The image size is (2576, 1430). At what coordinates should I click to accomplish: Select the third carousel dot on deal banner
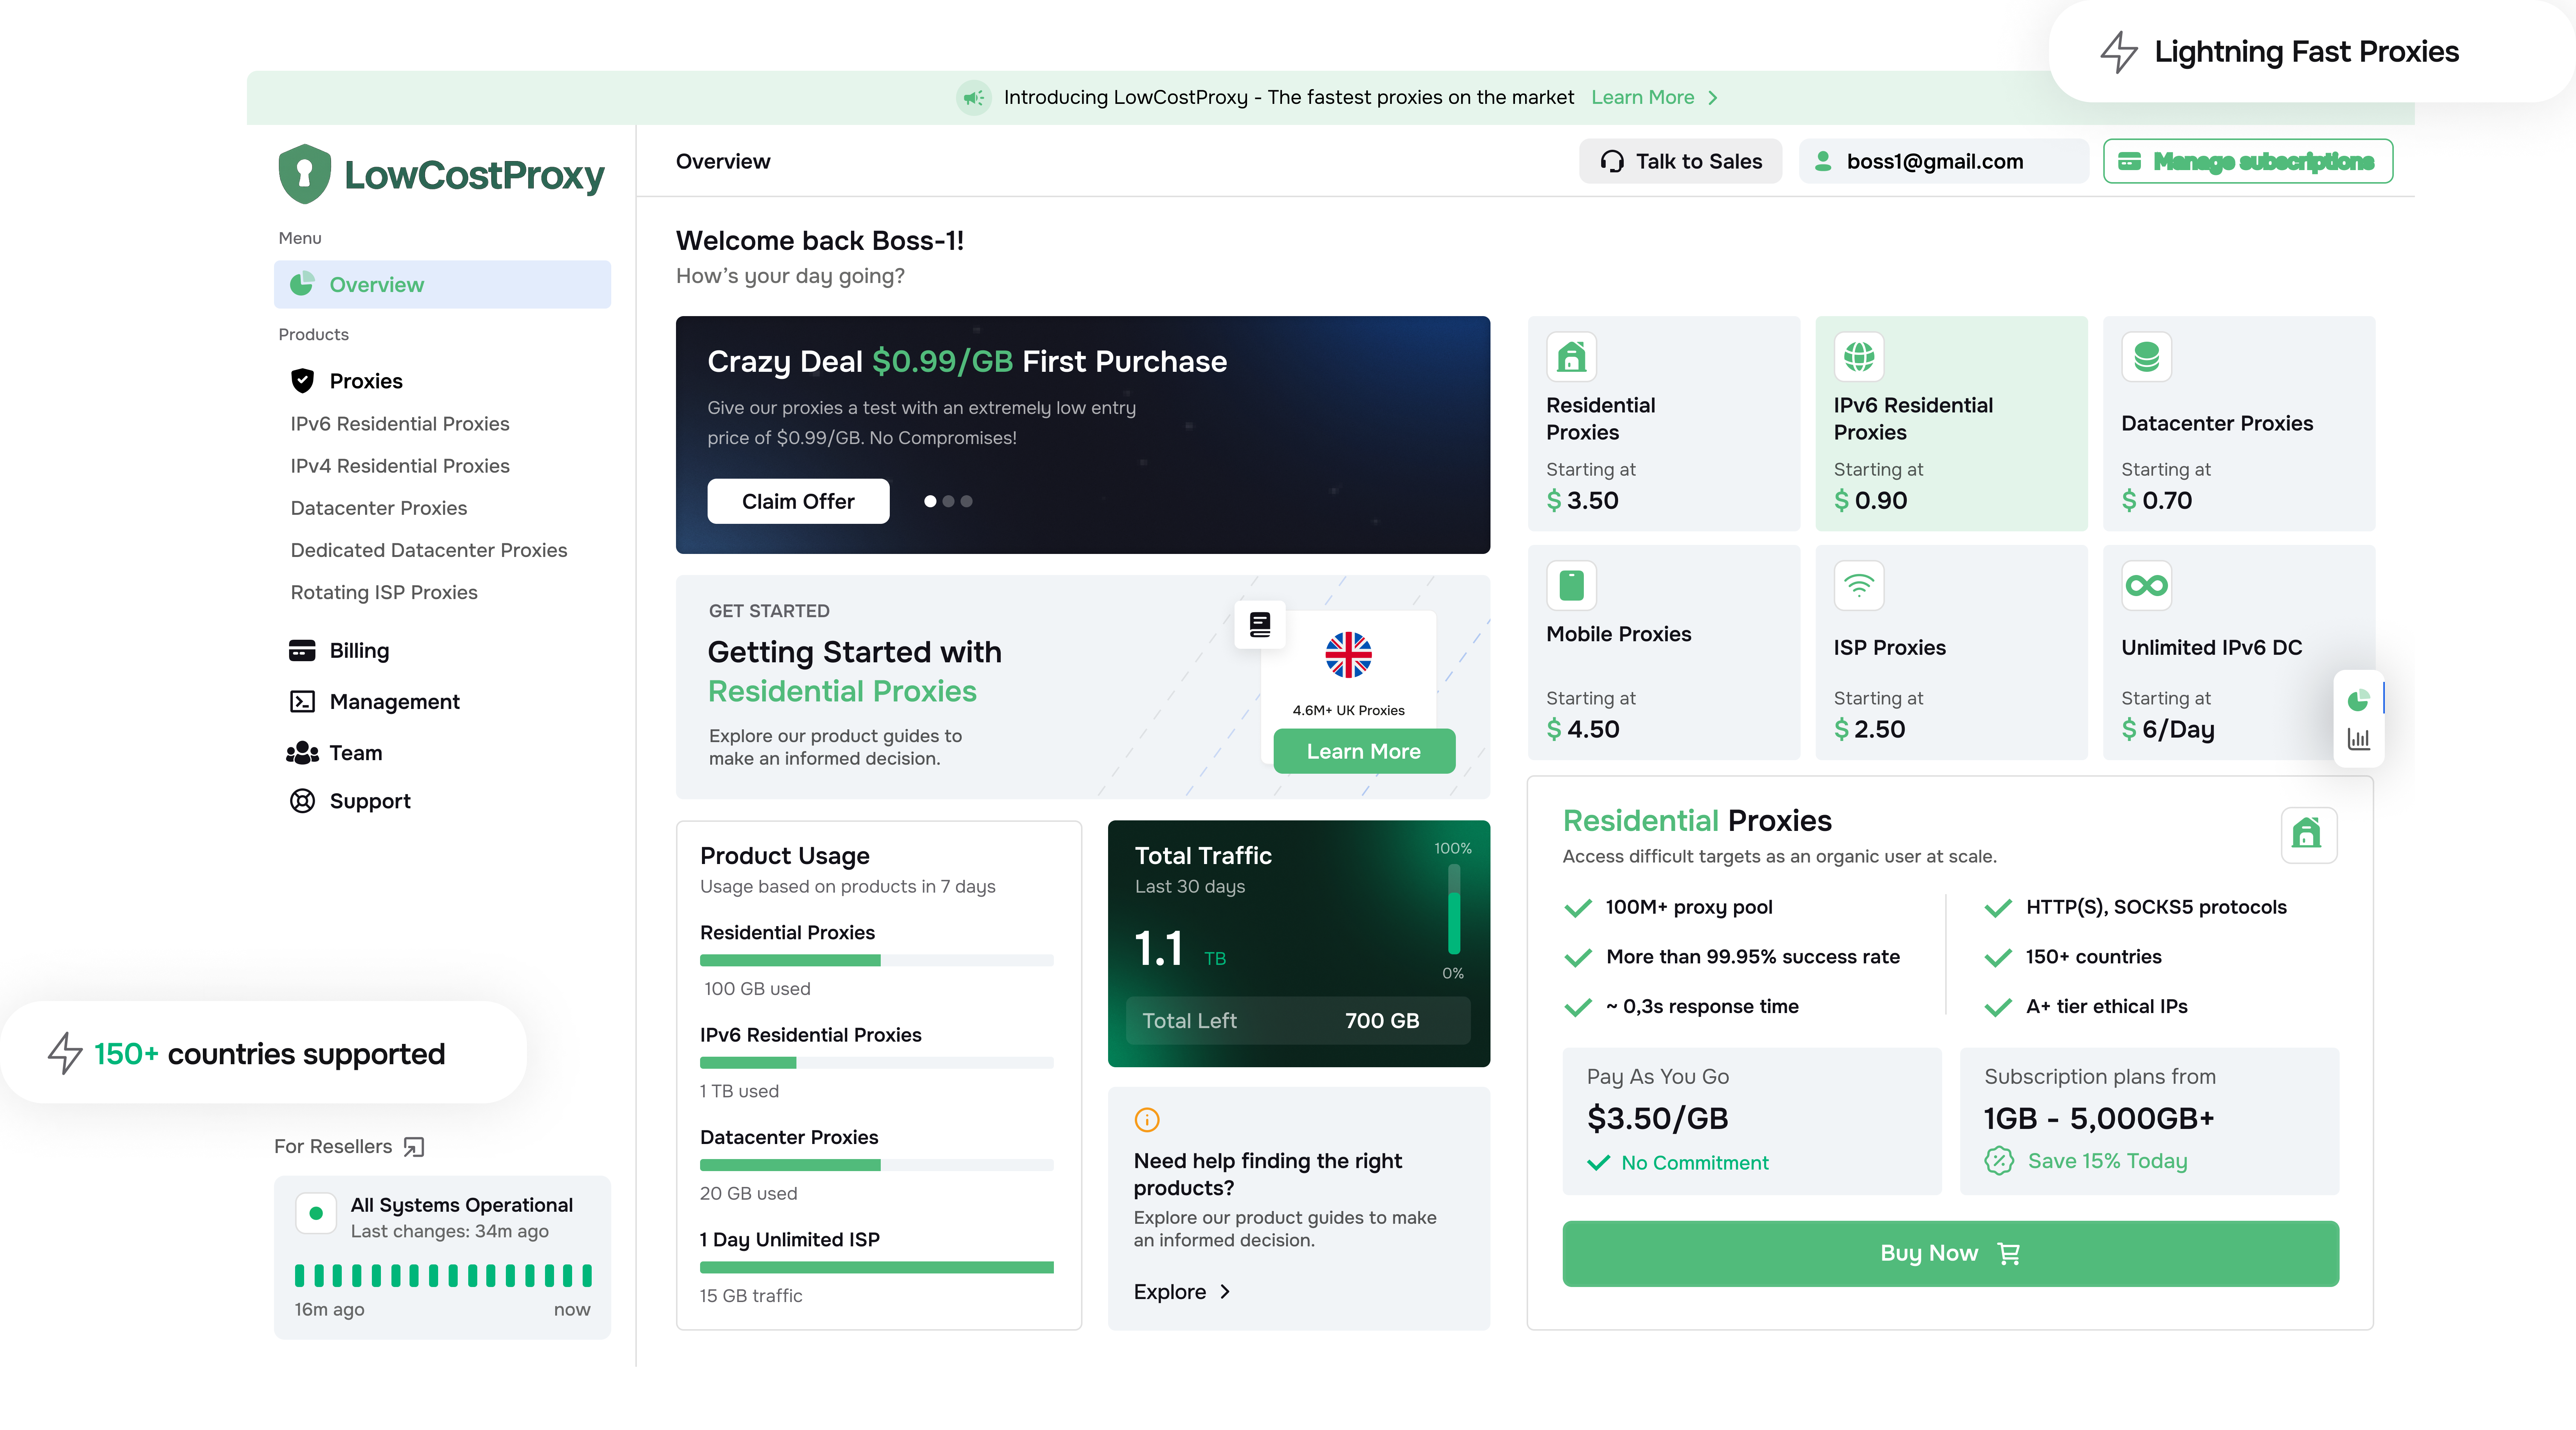[966, 501]
